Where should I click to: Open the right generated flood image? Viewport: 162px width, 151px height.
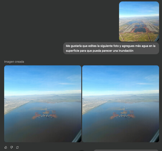pyautogui.click(x=121, y=104)
